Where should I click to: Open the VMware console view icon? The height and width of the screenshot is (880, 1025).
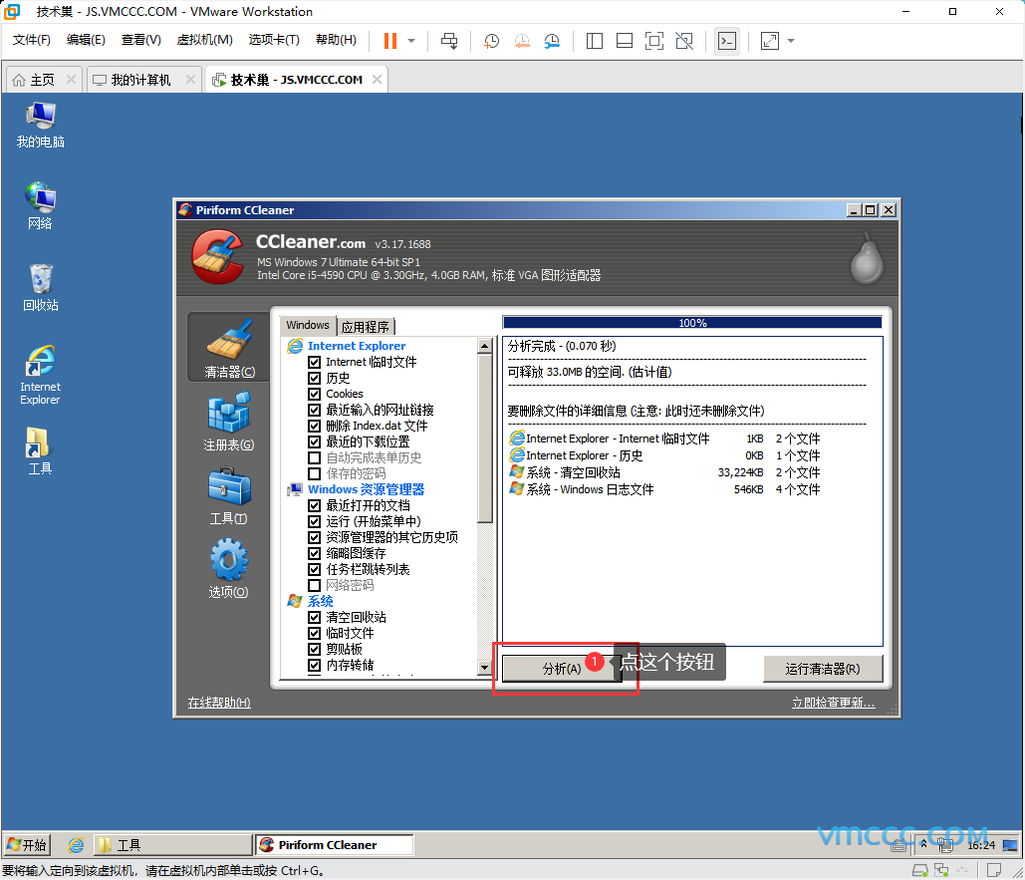(x=727, y=41)
